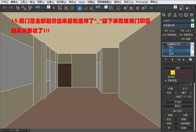This screenshot has height=132, width=196.
Task: Activate the yellow Edge sub-object level
Action: point(173,72)
